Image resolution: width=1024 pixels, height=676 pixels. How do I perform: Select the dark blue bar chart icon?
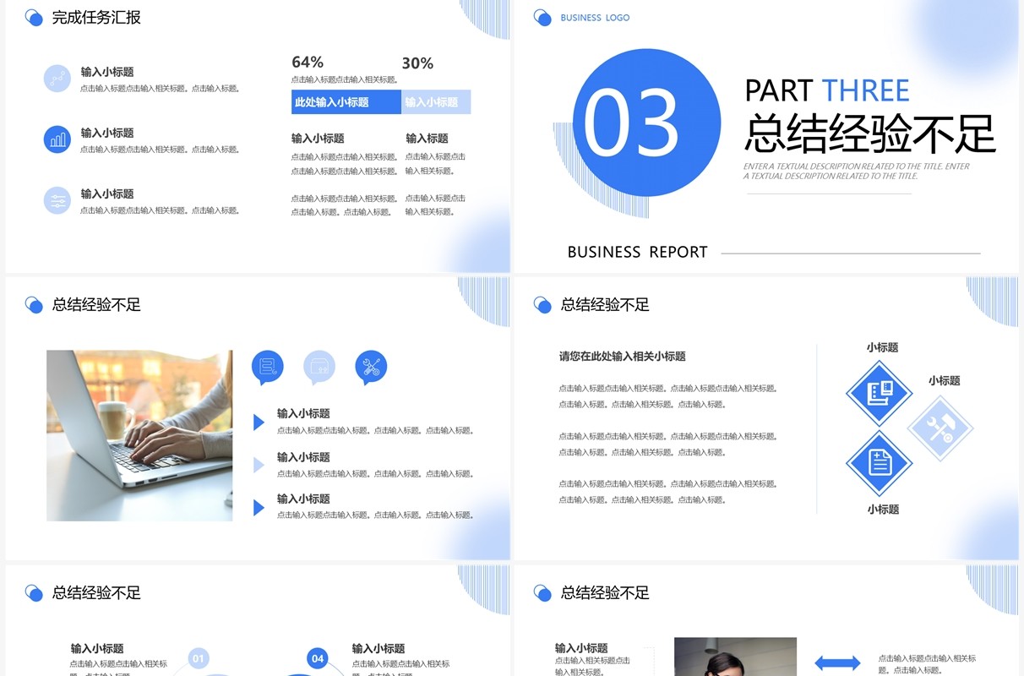57,139
